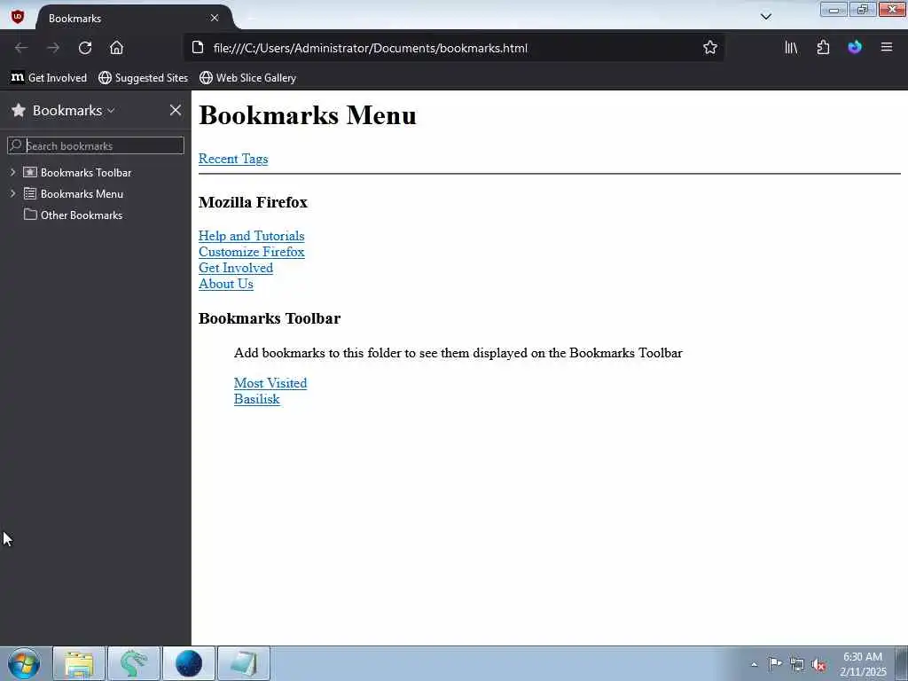Go forward to next page
The image size is (908, 681).
click(52, 48)
